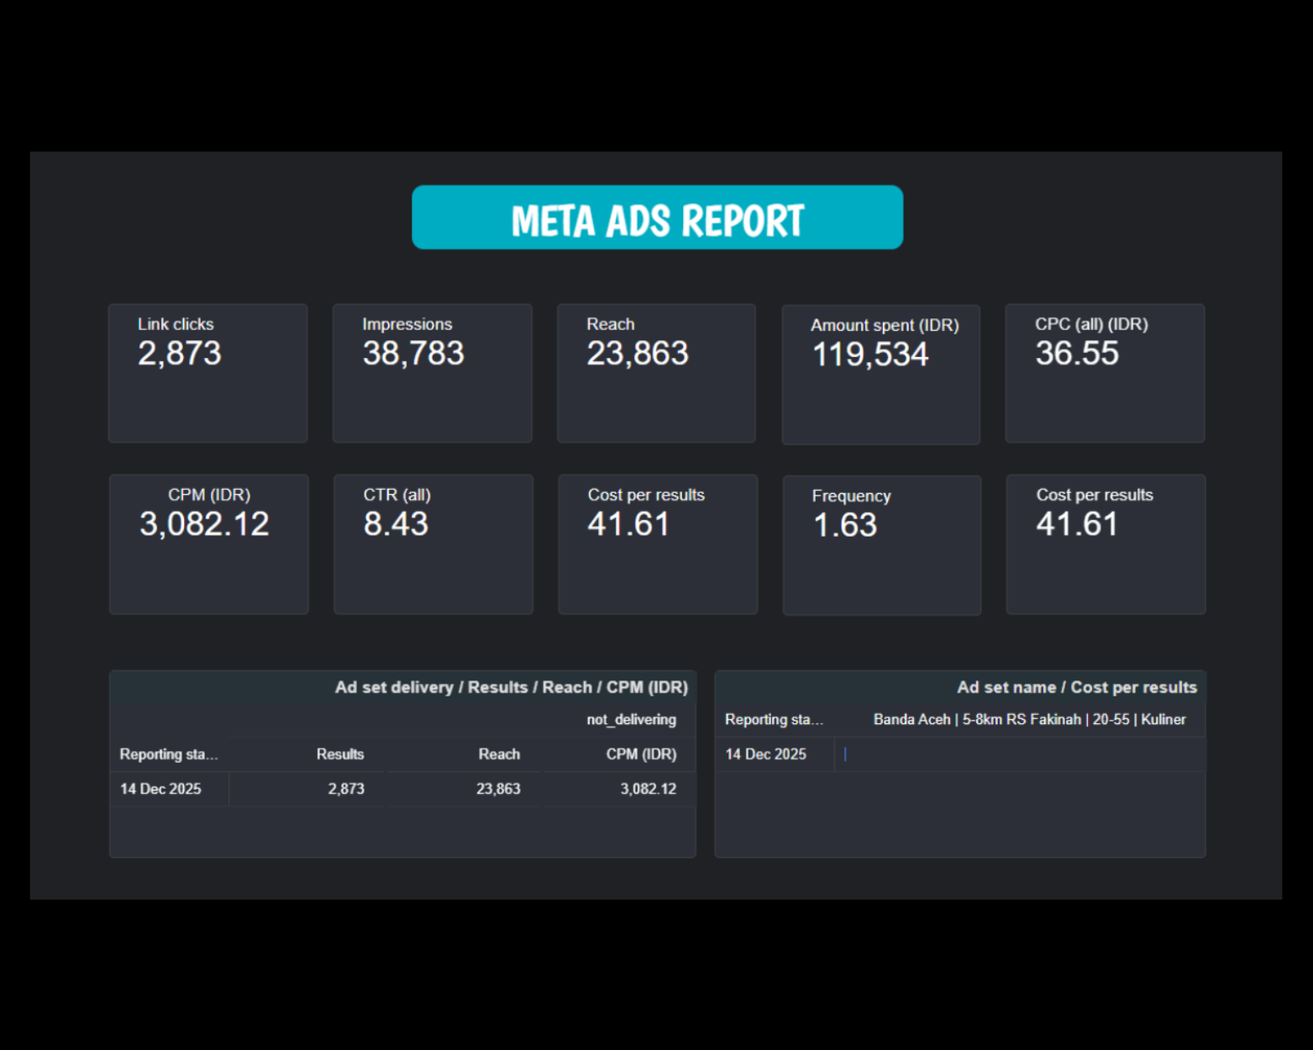This screenshot has width=1313, height=1050.
Task: Click the Cost per results card beside CTR (all)
Action: pos(658,544)
